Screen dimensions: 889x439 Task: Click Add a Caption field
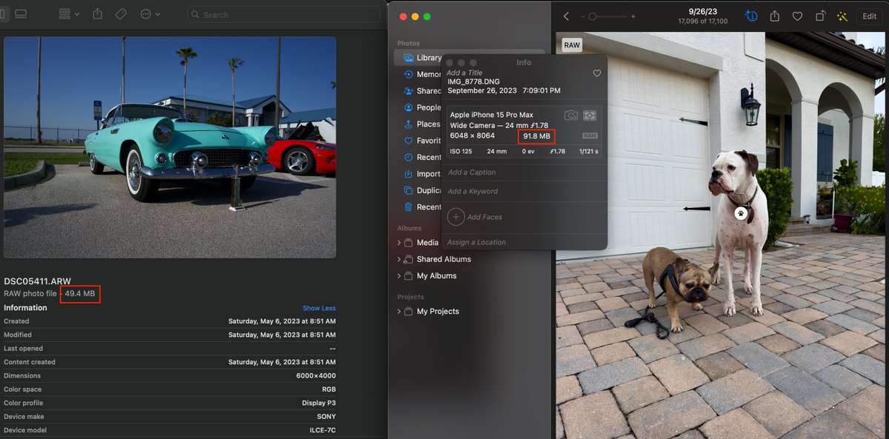[472, 172]
